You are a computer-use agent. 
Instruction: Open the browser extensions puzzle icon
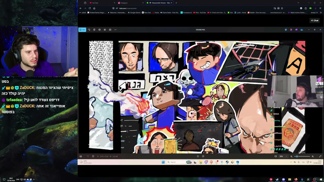click(x=306, y=8)
